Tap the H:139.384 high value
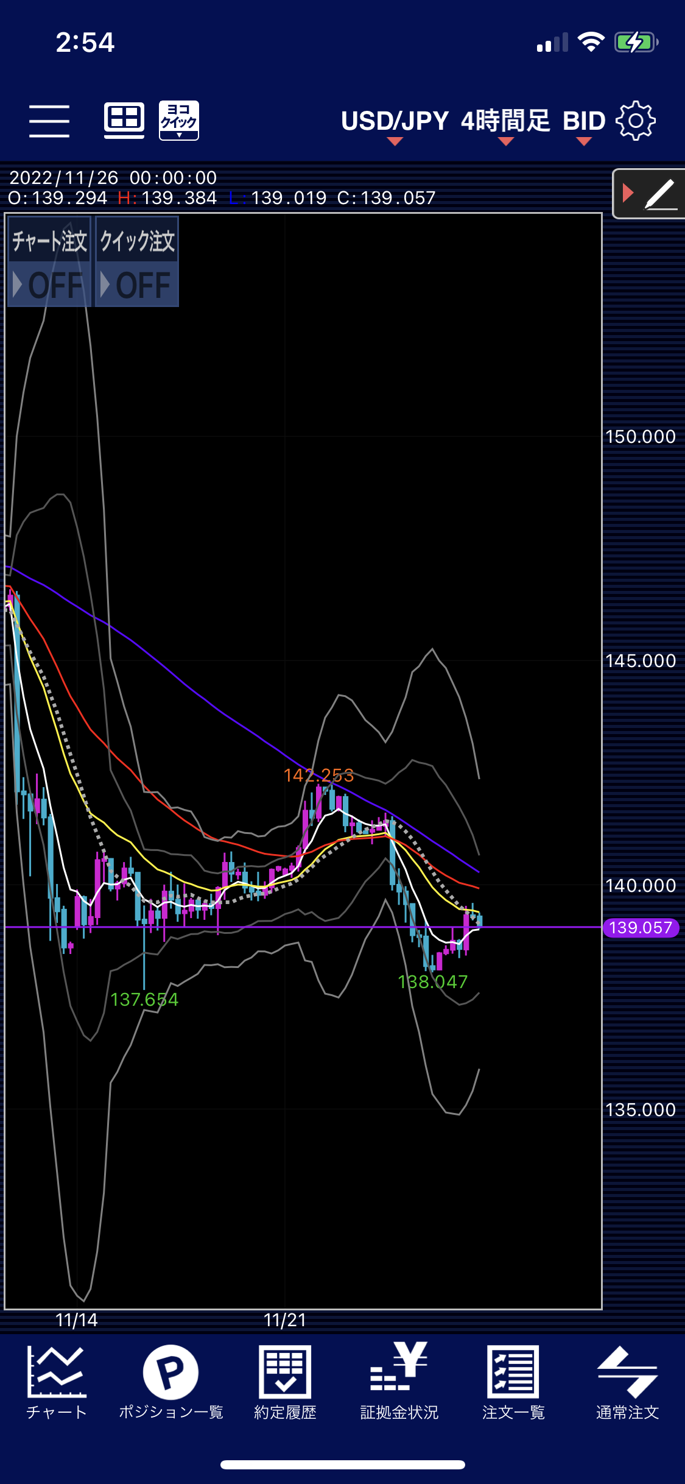This screenshot has width=685, height=1484. tap(167, 198)
